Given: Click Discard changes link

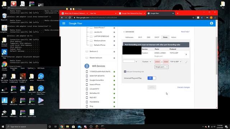Looking at the screenshot, I should [183, 87].
